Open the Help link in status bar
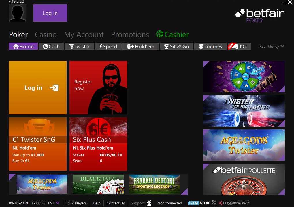 pos(97,203)
